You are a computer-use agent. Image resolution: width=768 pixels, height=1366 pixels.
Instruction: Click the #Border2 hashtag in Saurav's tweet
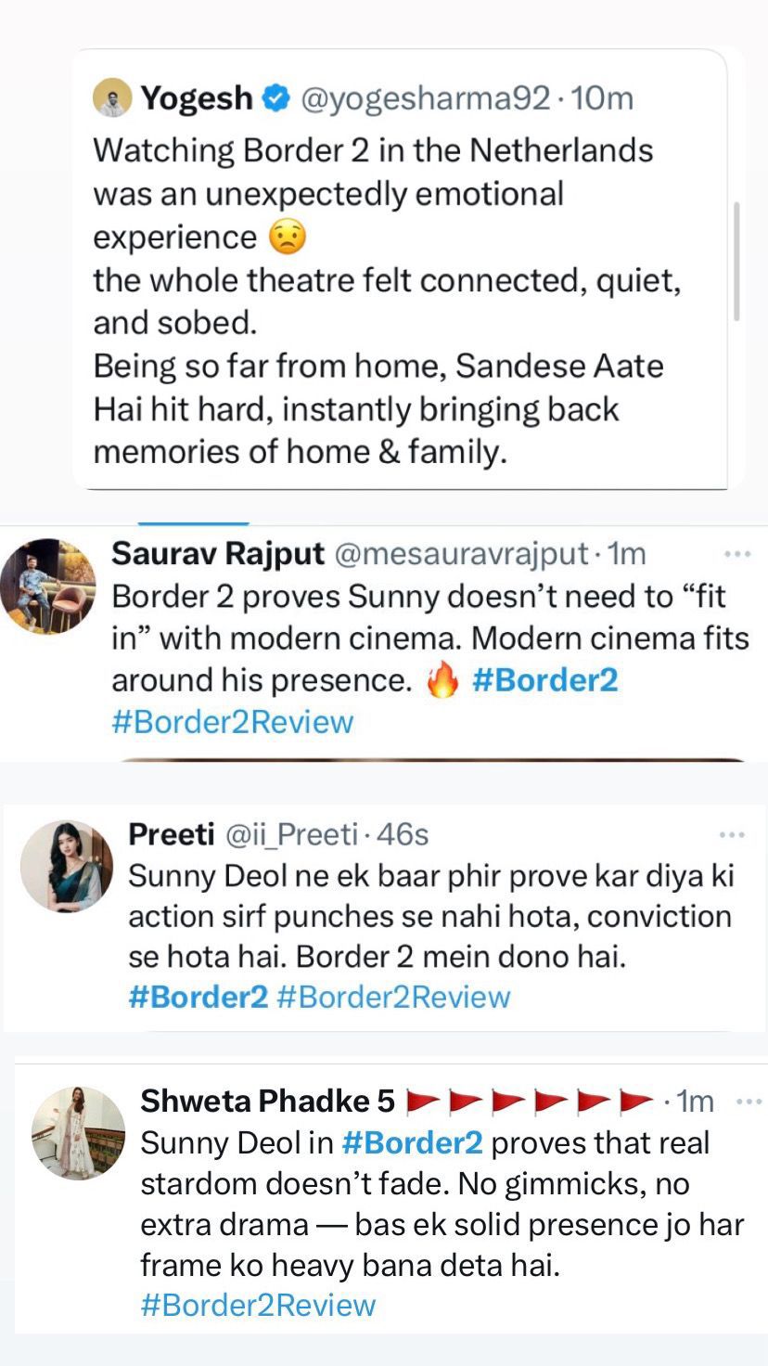click(544, 680)
